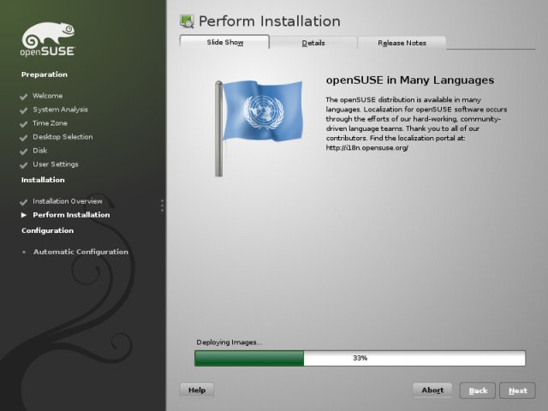Open the Release Notes tab
Viewport: 548px width, 411px height.
(402, 43)
